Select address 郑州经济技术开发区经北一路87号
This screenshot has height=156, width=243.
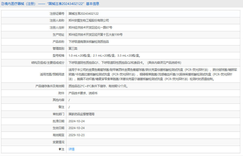coord(90,27)
